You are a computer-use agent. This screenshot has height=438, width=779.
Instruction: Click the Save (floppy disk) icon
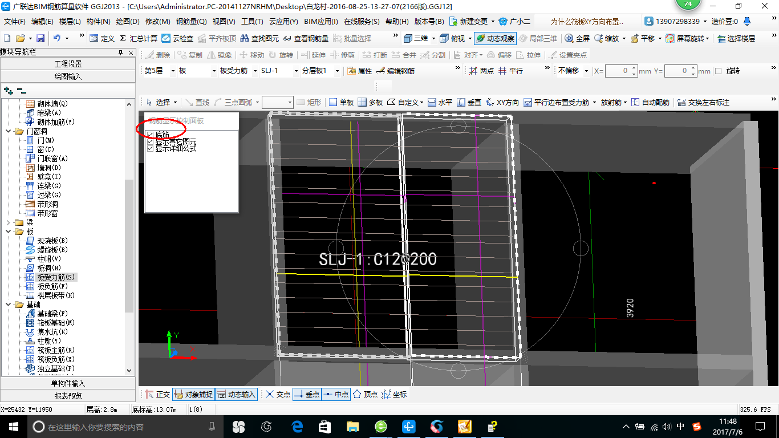(x=40, y=38)
